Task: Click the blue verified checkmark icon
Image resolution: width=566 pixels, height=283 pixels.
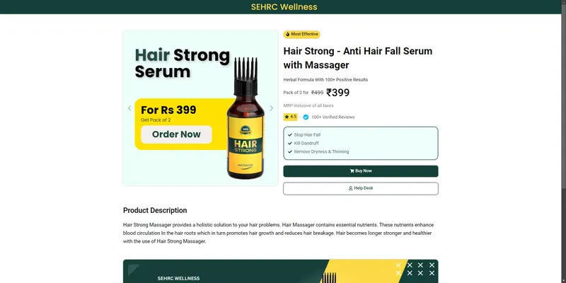Action: (306, 117)
